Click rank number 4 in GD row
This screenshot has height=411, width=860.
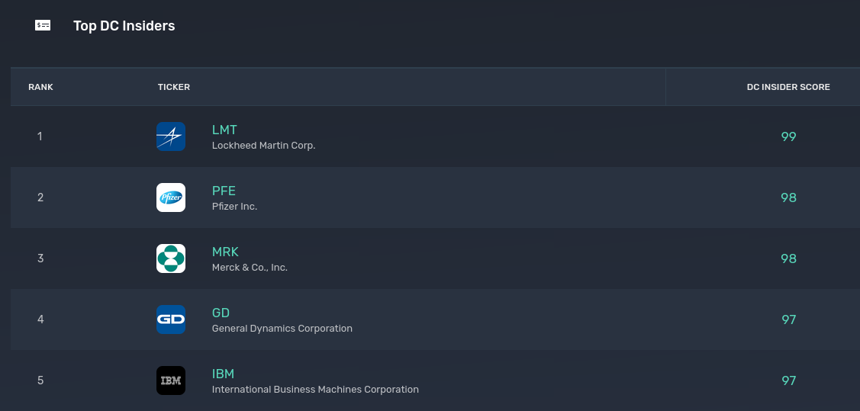[x=40, y=319]
